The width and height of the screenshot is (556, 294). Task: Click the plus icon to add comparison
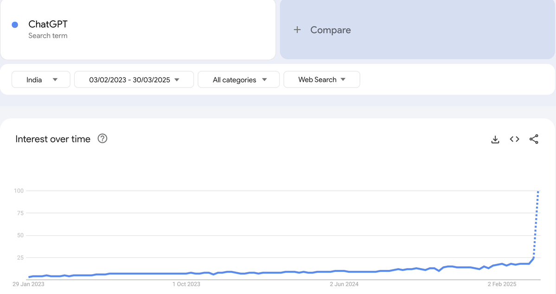297,30
